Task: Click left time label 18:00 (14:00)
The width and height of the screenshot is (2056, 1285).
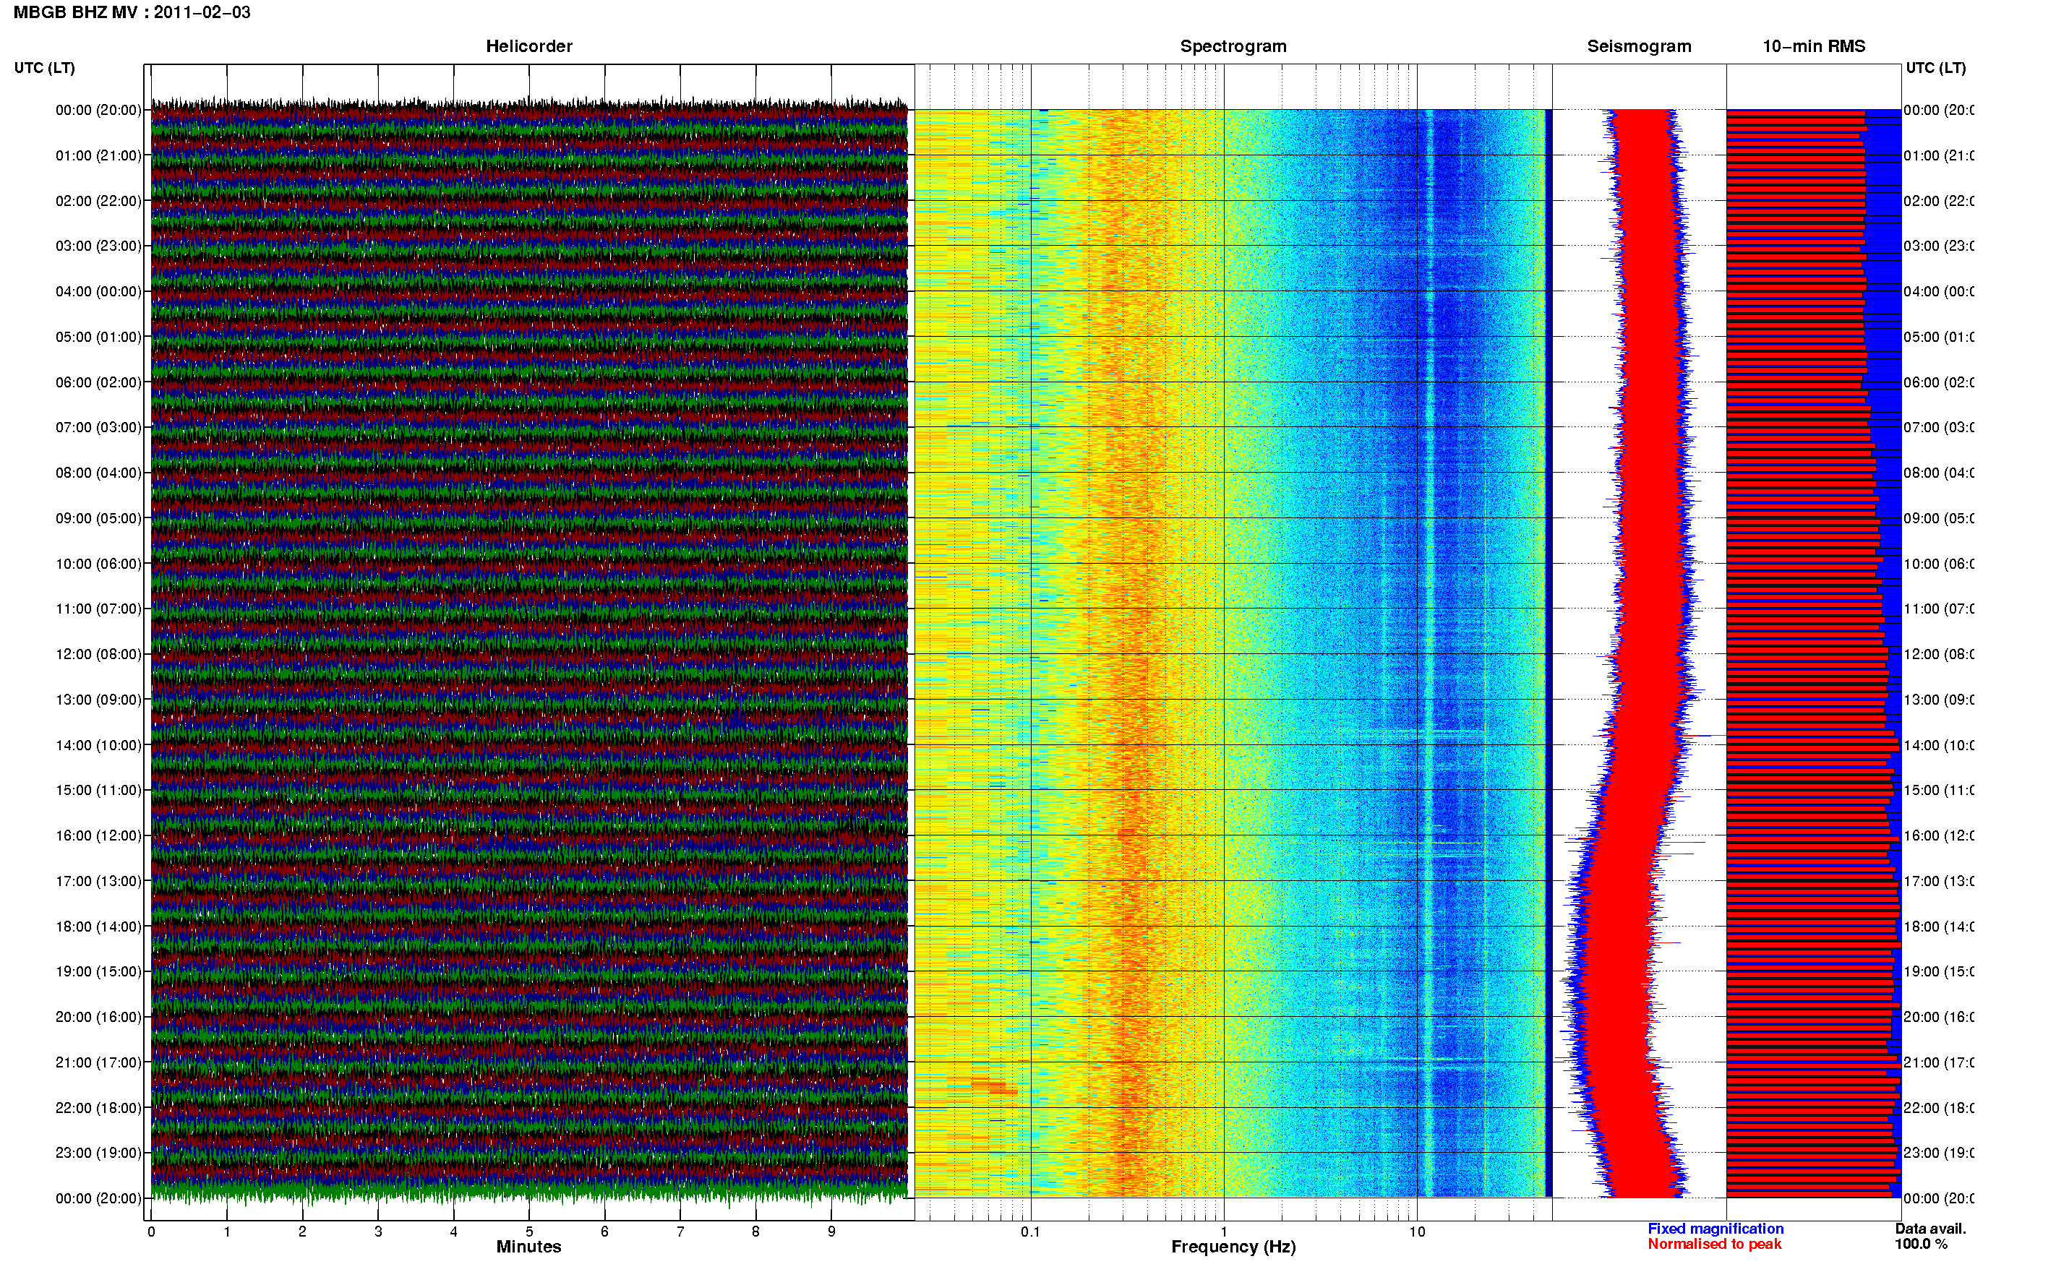Action: [x=98, y=927]
